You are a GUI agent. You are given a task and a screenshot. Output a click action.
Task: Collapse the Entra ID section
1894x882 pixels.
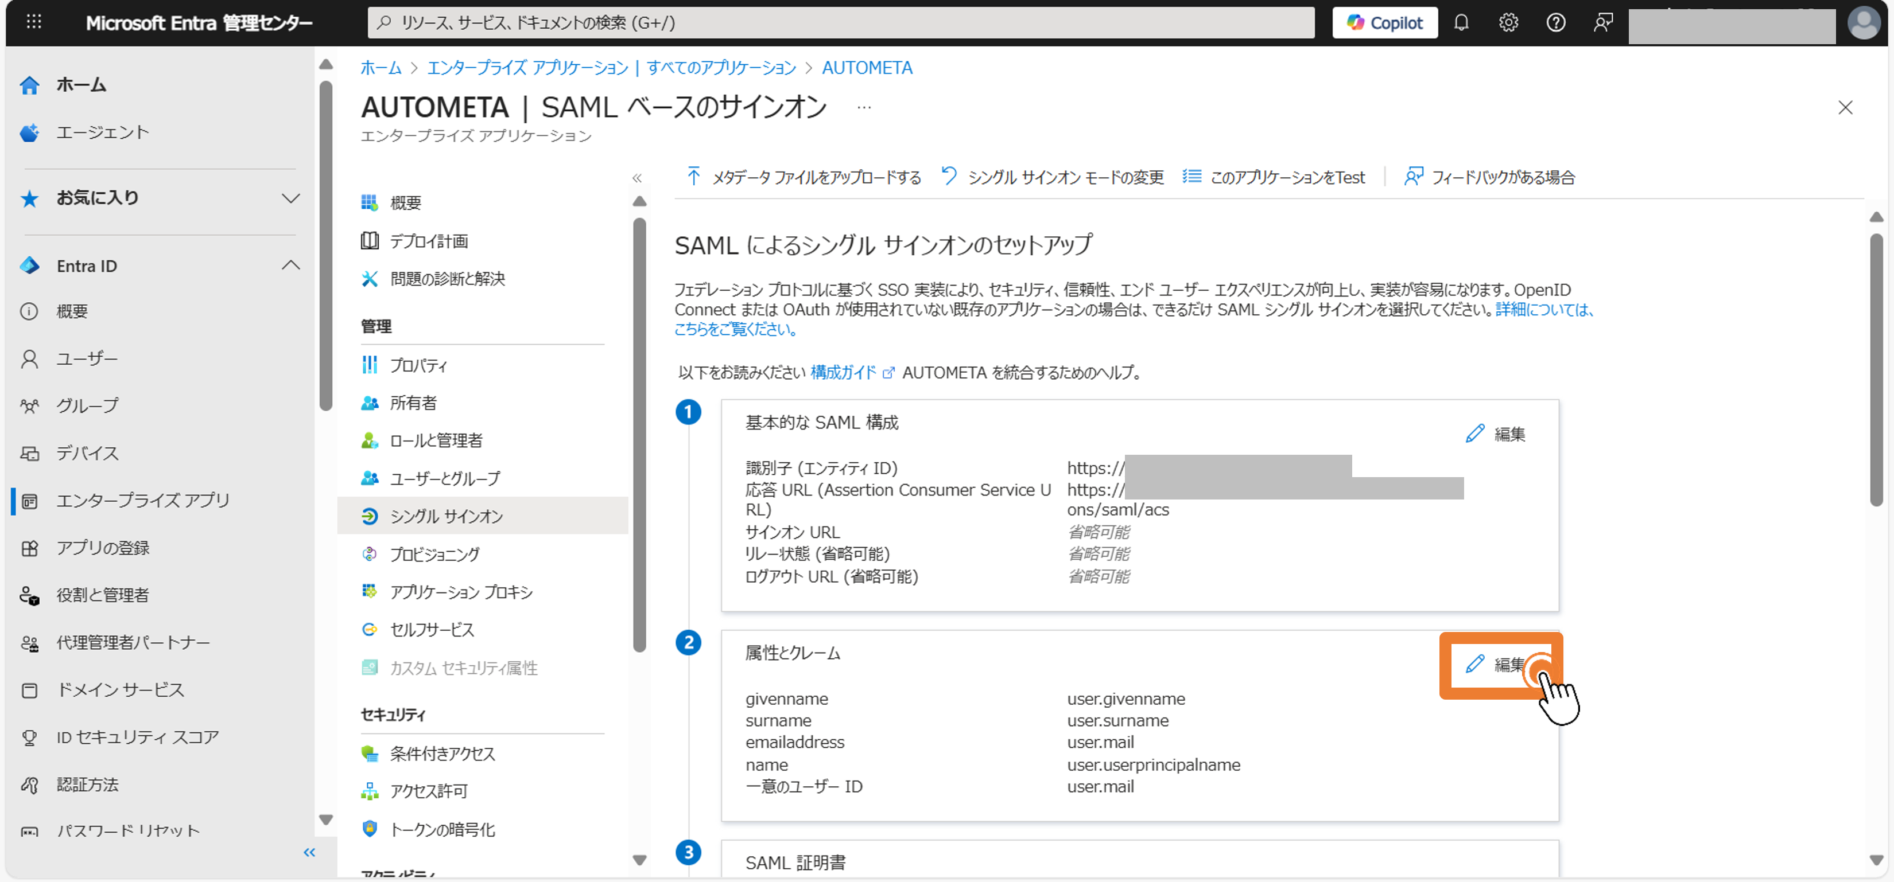tap(290, 265)
